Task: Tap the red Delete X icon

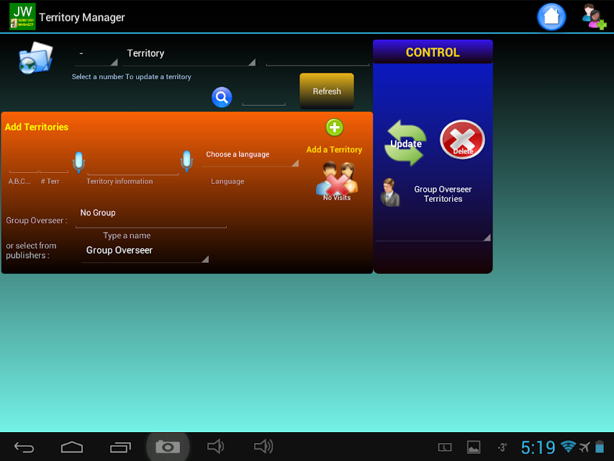Action: click(462, 140)
